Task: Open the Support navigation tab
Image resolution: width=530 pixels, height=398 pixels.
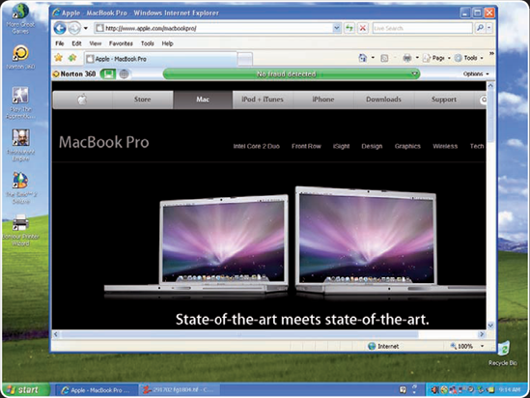Action: (x=444, y=99)
